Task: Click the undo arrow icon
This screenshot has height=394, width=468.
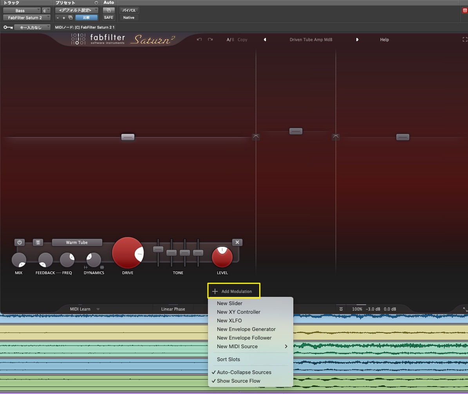Action: (199, 40)
